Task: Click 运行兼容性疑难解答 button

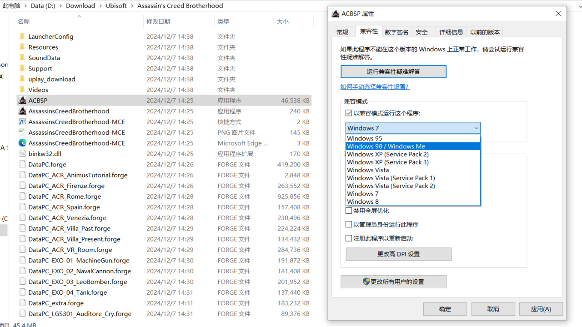Action: pyautogui.click(x=393, y=72)
